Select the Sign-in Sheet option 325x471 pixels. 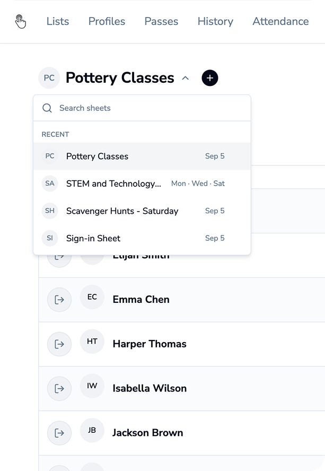point(142,238)
